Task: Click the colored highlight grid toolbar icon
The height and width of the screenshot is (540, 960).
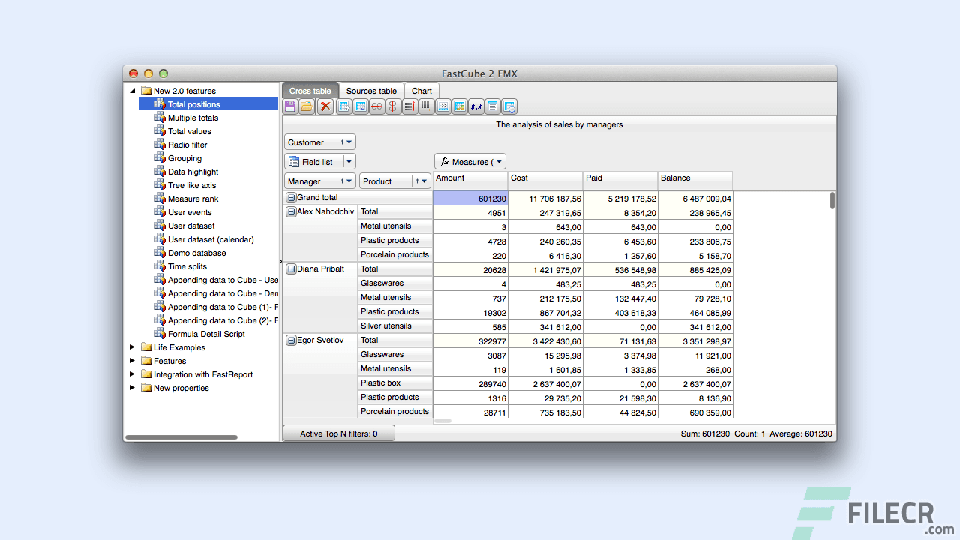Action: (460, 106)
